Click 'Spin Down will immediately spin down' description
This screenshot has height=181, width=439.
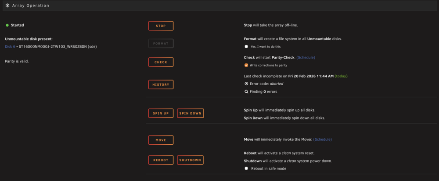tap(284, 118)
